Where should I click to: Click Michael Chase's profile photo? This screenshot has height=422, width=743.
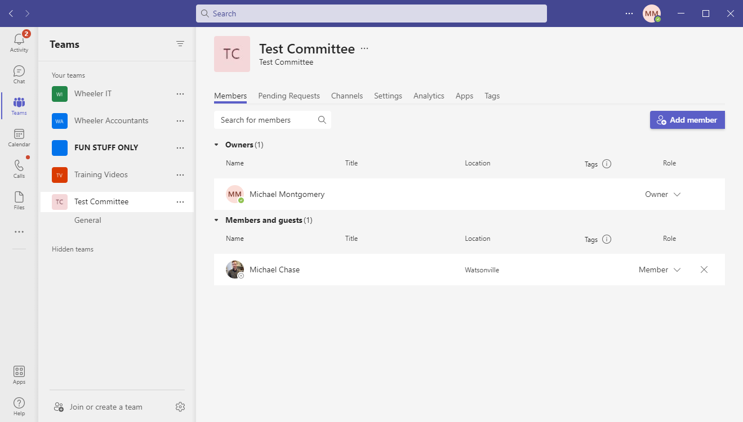pos(235,270)
